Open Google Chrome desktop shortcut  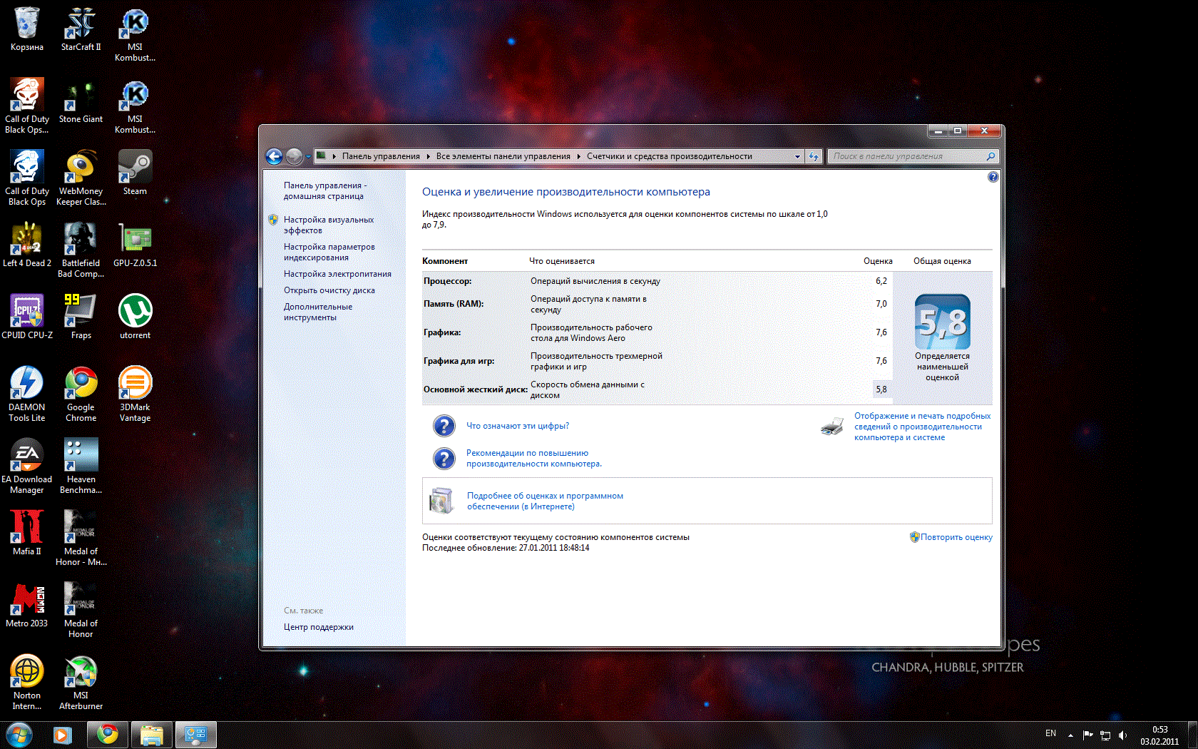pos(81,394)
